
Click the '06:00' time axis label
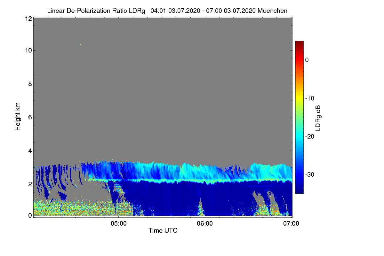tap(205, 224)
